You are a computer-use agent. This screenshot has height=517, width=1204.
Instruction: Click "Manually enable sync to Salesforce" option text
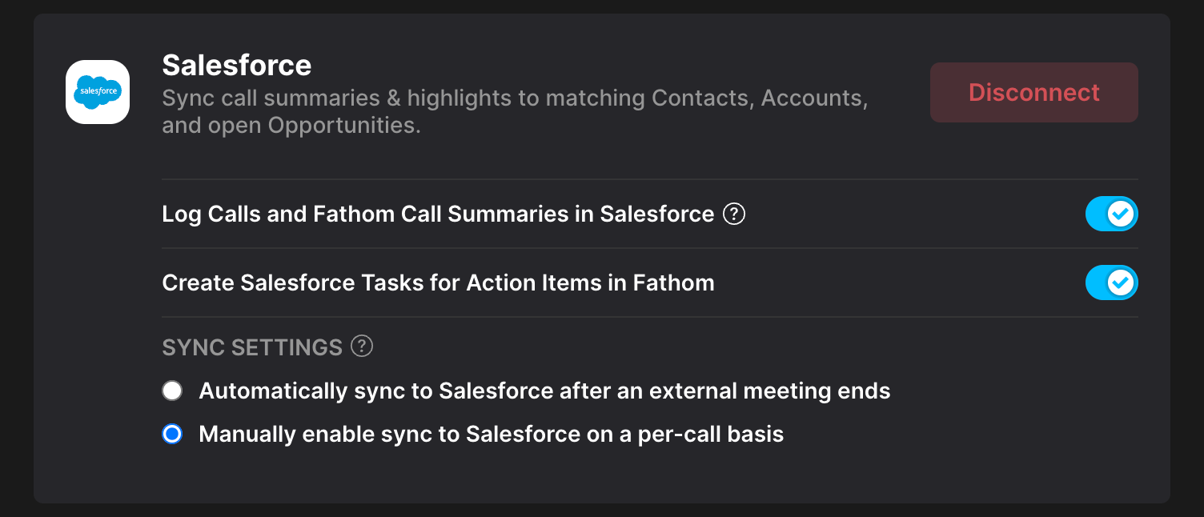point(491,435)
